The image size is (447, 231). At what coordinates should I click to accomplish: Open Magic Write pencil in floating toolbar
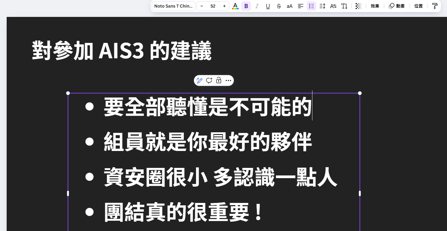click(x=199, y=80)
